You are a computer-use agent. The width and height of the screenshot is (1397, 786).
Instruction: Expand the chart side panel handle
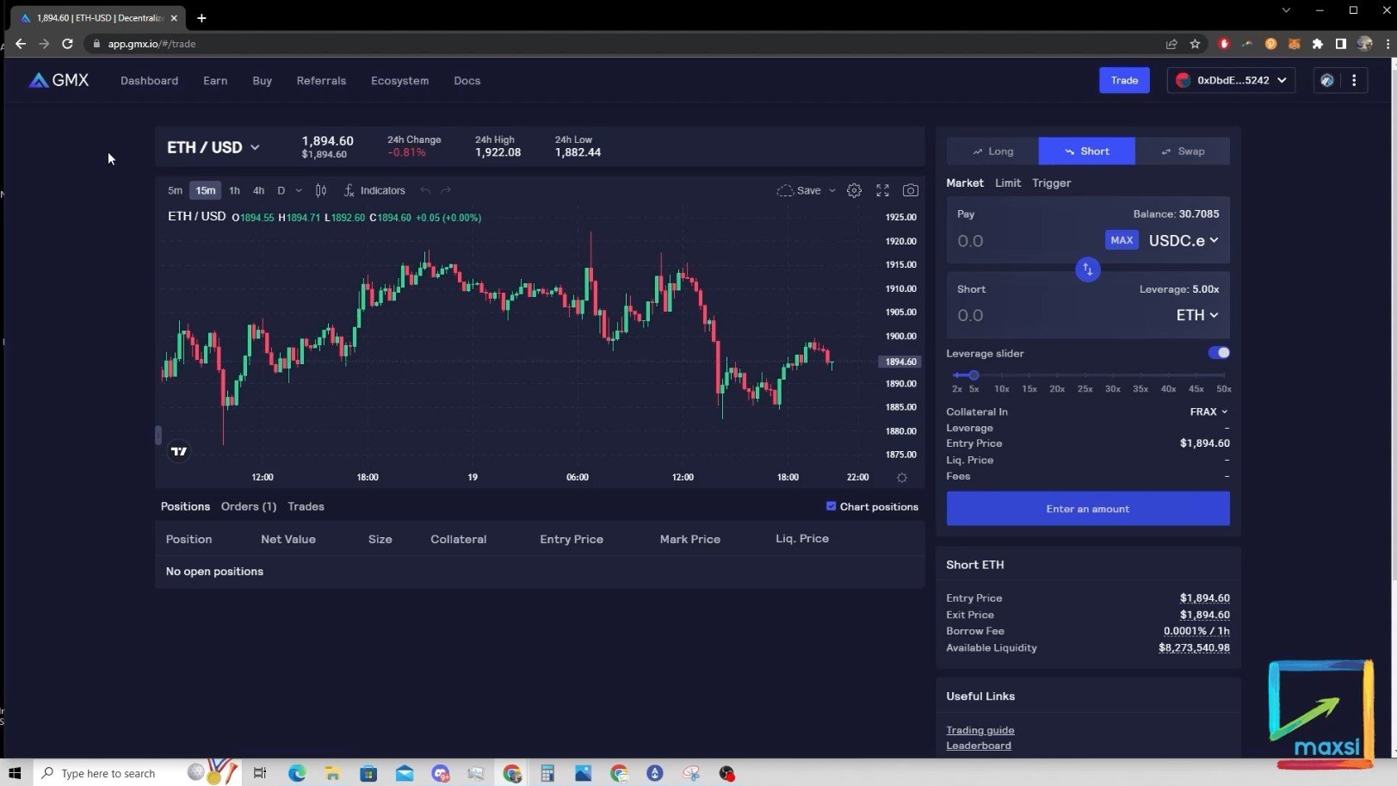coord(158,436)
